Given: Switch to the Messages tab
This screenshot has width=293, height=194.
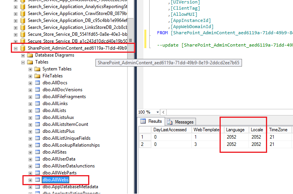Looking at the screenshot, I should 181,122.
